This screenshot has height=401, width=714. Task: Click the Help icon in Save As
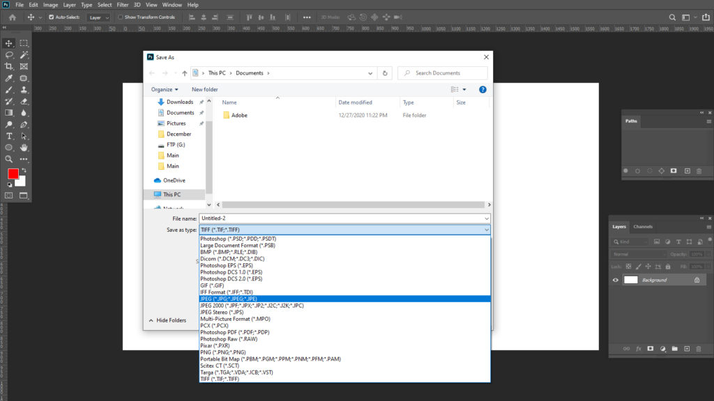pyautogui.click(x=483, y=90)
